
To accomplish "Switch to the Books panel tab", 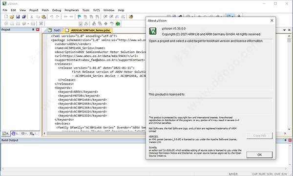I will pos(15,133).
